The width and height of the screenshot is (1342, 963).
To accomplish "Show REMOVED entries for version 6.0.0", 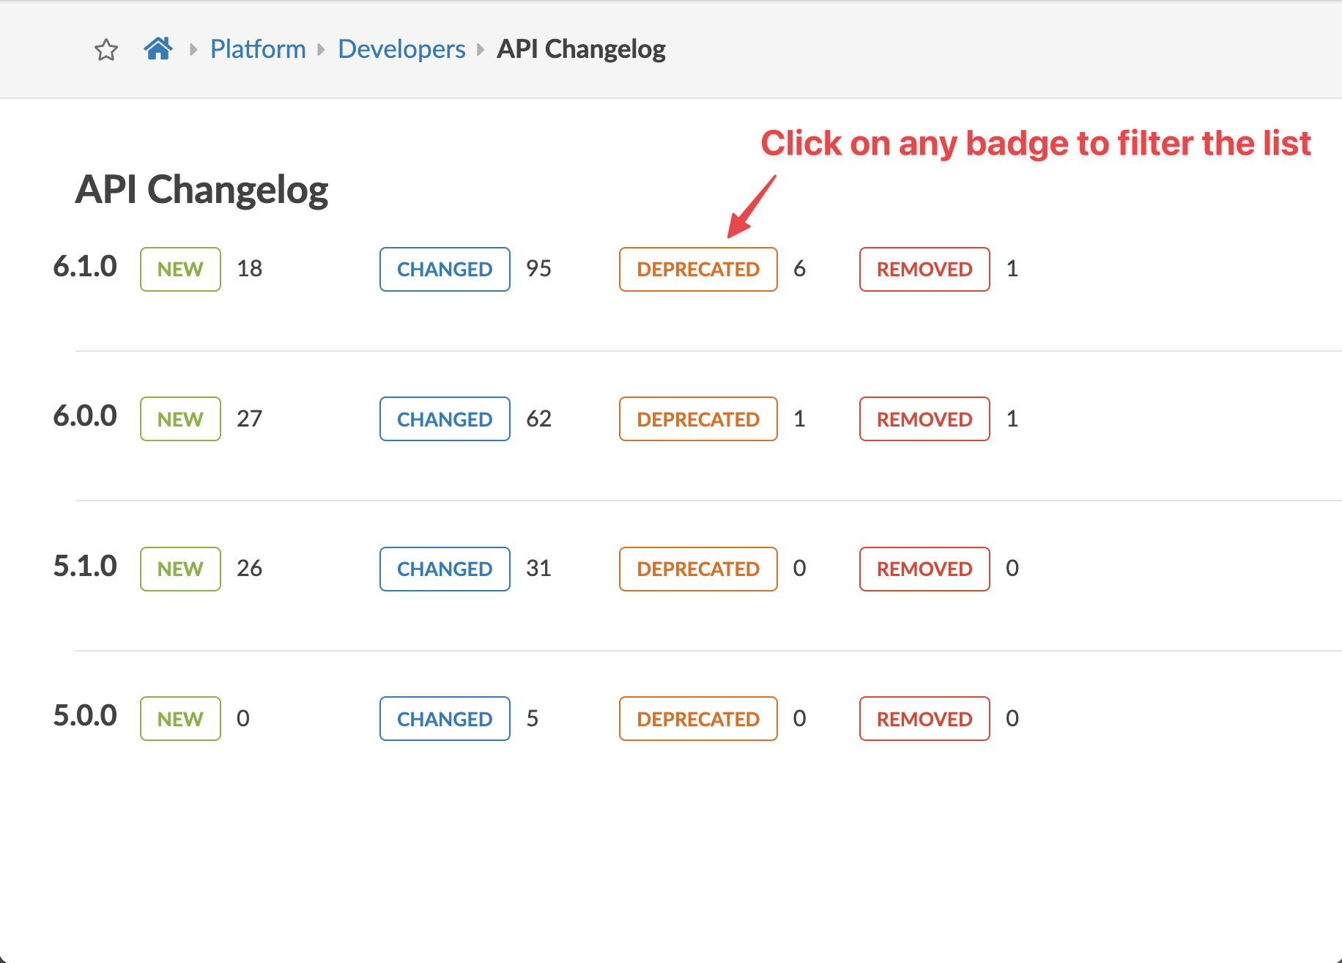I will coord(924,419).
